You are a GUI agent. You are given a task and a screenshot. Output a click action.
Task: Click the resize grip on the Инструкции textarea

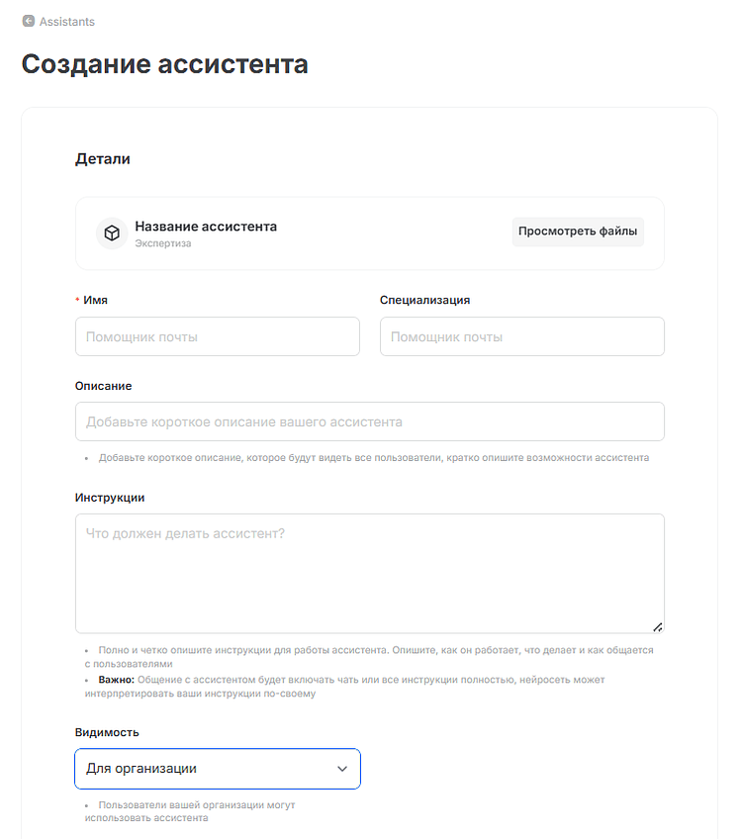pos(656,625)
